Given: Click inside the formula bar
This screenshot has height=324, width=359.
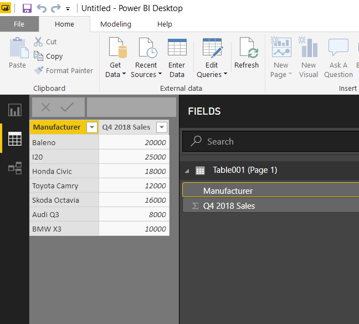Looking at the screenshot, I should pyautogui.click(x=131, y=107).
